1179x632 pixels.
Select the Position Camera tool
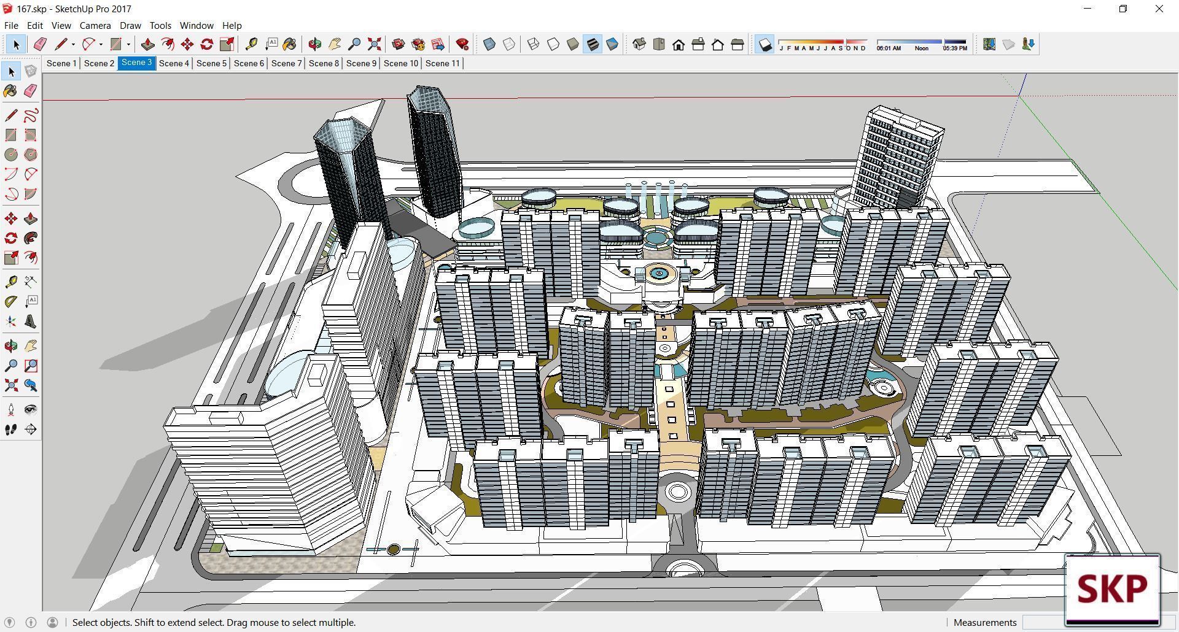point(11,410)
